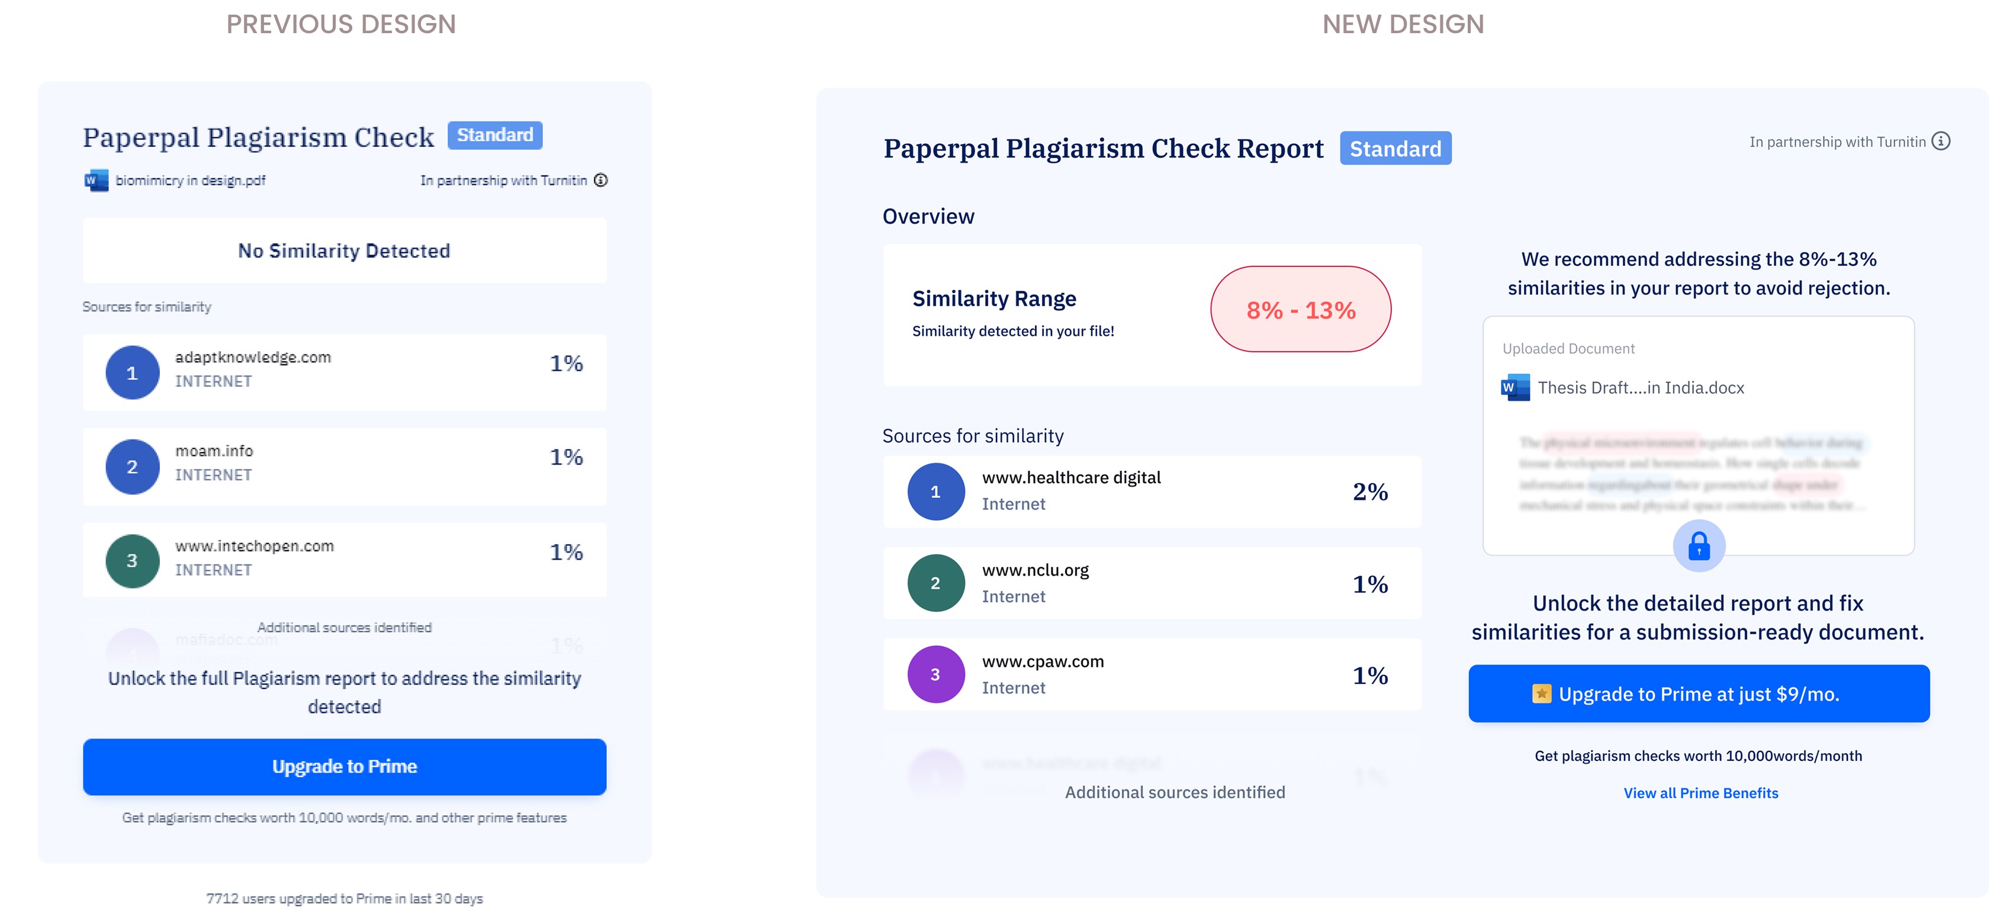
Task: Open the View all Prime Benefits link
Action: 1700,793
